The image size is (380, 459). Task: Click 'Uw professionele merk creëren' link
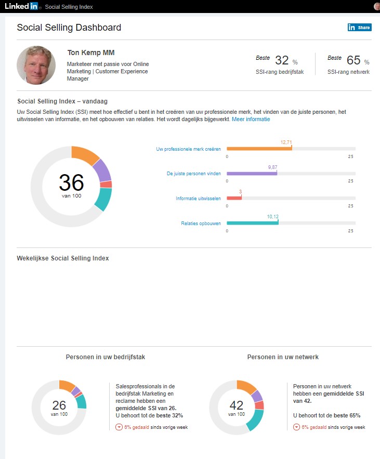[188, 149]
